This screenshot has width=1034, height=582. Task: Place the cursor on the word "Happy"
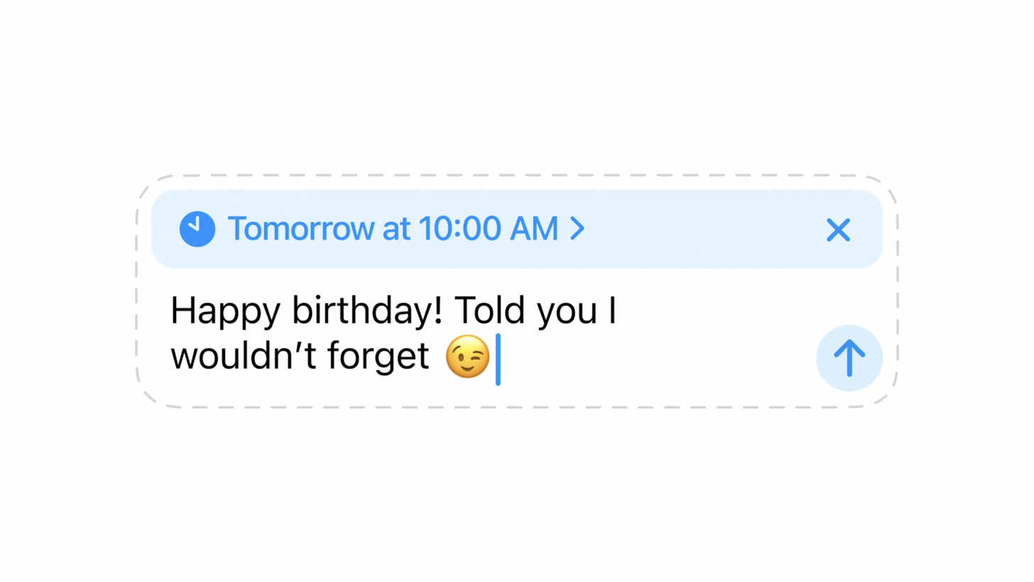pos(225,311)
